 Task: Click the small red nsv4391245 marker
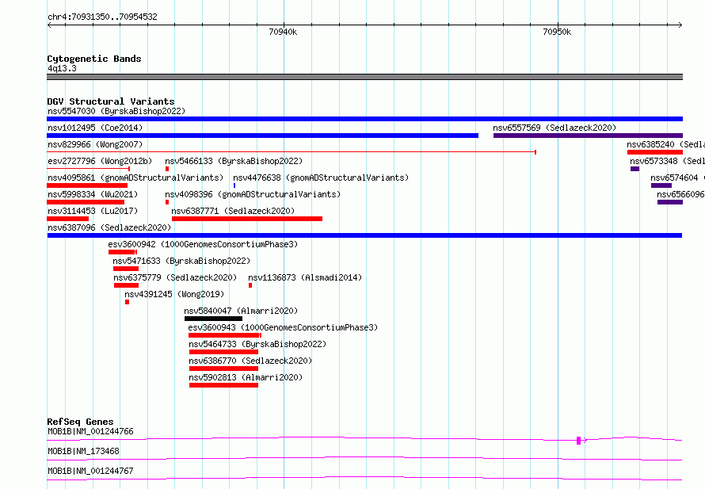pos(128,302)
